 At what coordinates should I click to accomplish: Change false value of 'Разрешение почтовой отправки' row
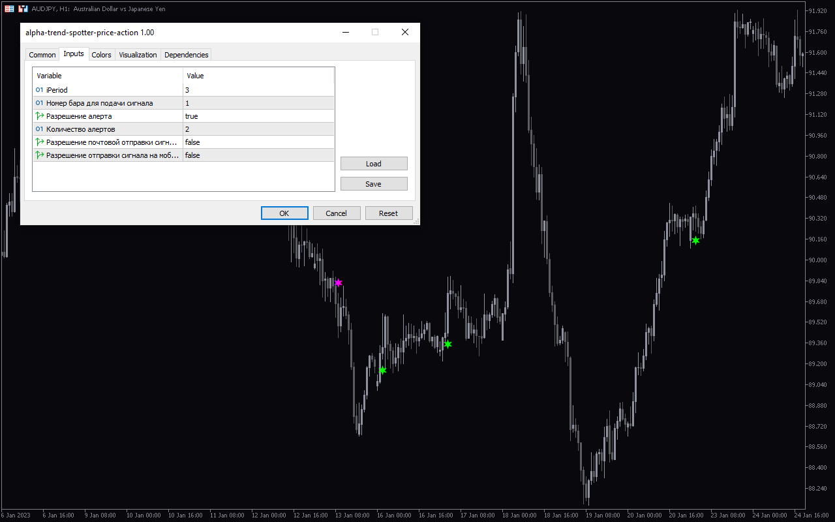pos(258,142)
